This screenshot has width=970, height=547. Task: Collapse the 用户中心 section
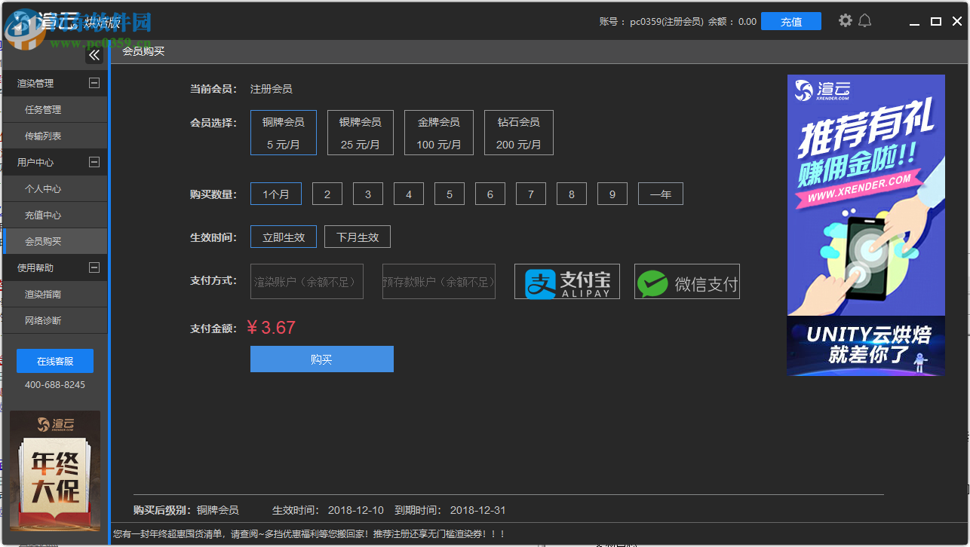point(94,162)
